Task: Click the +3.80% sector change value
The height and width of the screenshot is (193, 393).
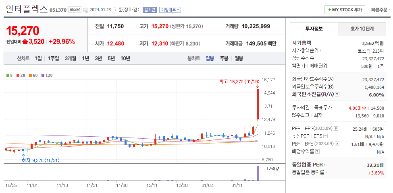Action: pos(376,172)
